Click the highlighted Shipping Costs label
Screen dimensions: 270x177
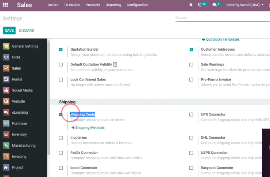click(x=82, y=114)
